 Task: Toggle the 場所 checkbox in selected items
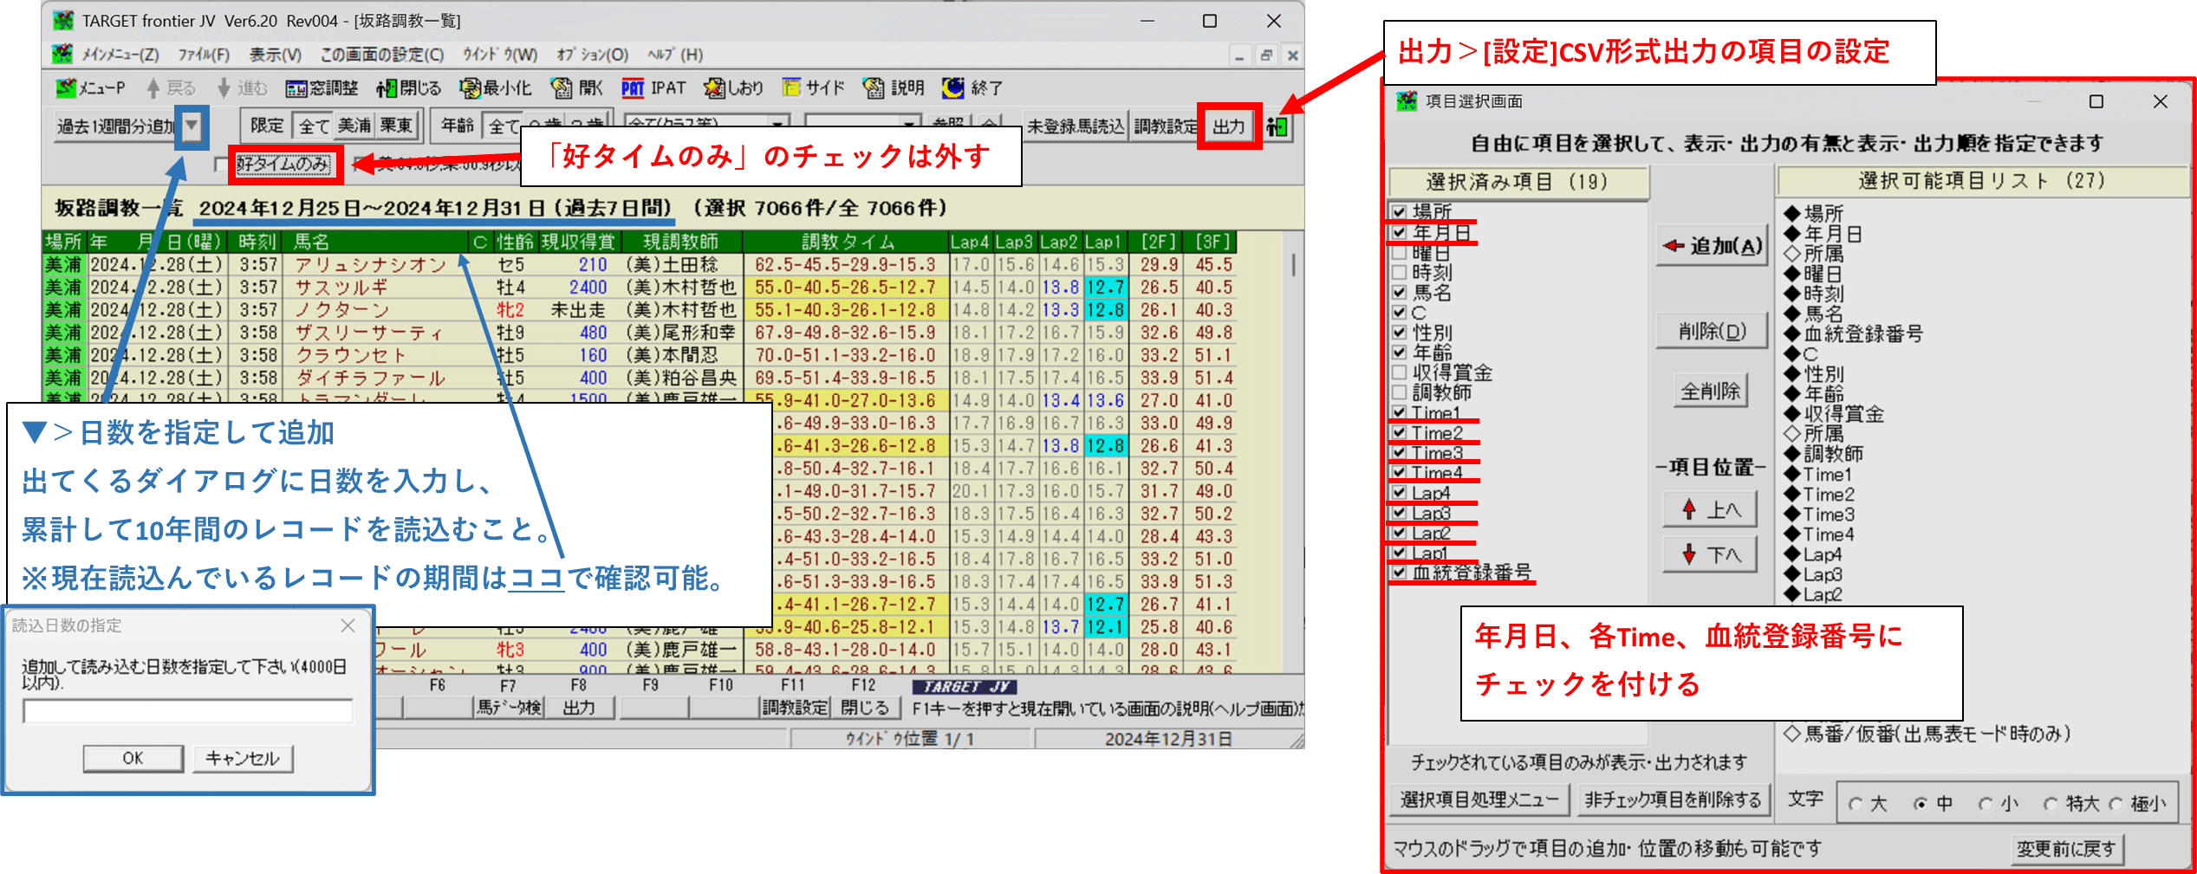tap(1400, 211)
